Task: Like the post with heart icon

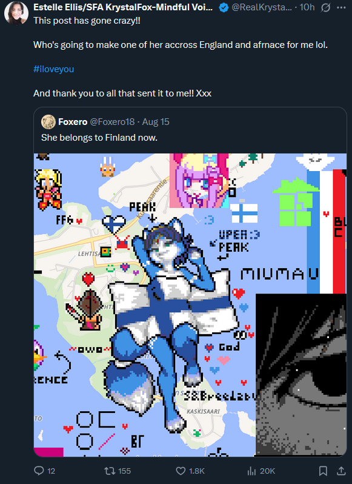Action: point(181,471)
